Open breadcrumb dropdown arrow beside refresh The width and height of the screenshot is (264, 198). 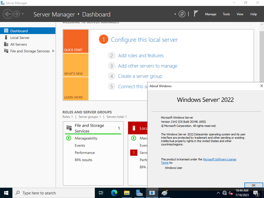(x=175, y=14)
